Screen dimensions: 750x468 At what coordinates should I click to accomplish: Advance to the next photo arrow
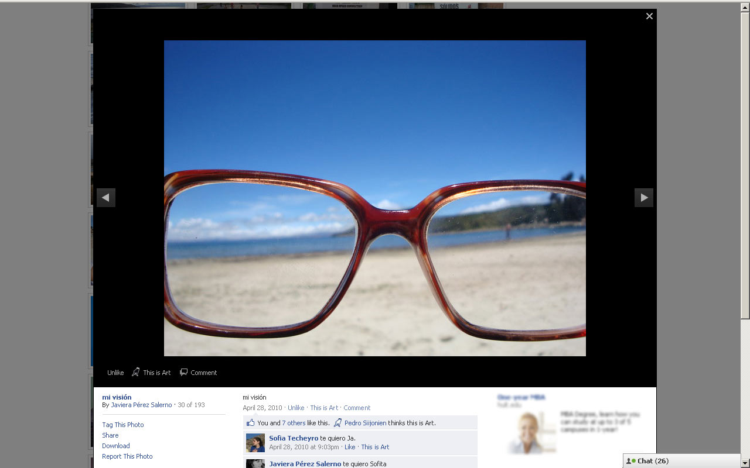pyautogui.click(x=644, y=198)
